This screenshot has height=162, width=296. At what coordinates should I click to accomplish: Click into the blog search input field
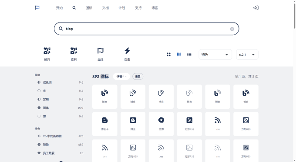[x=147, y=29]
